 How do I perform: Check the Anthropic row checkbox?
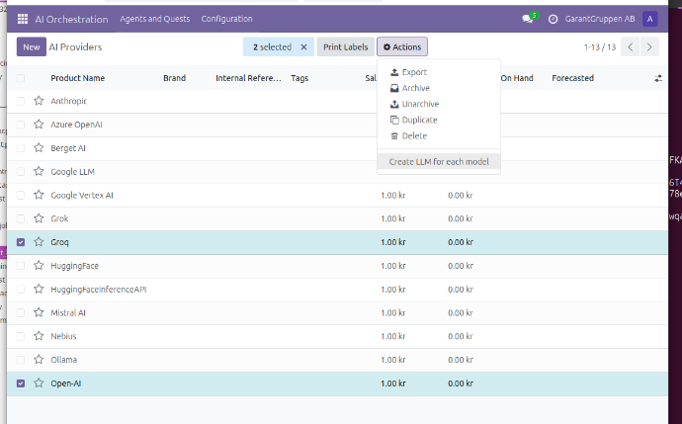[21, 101]
